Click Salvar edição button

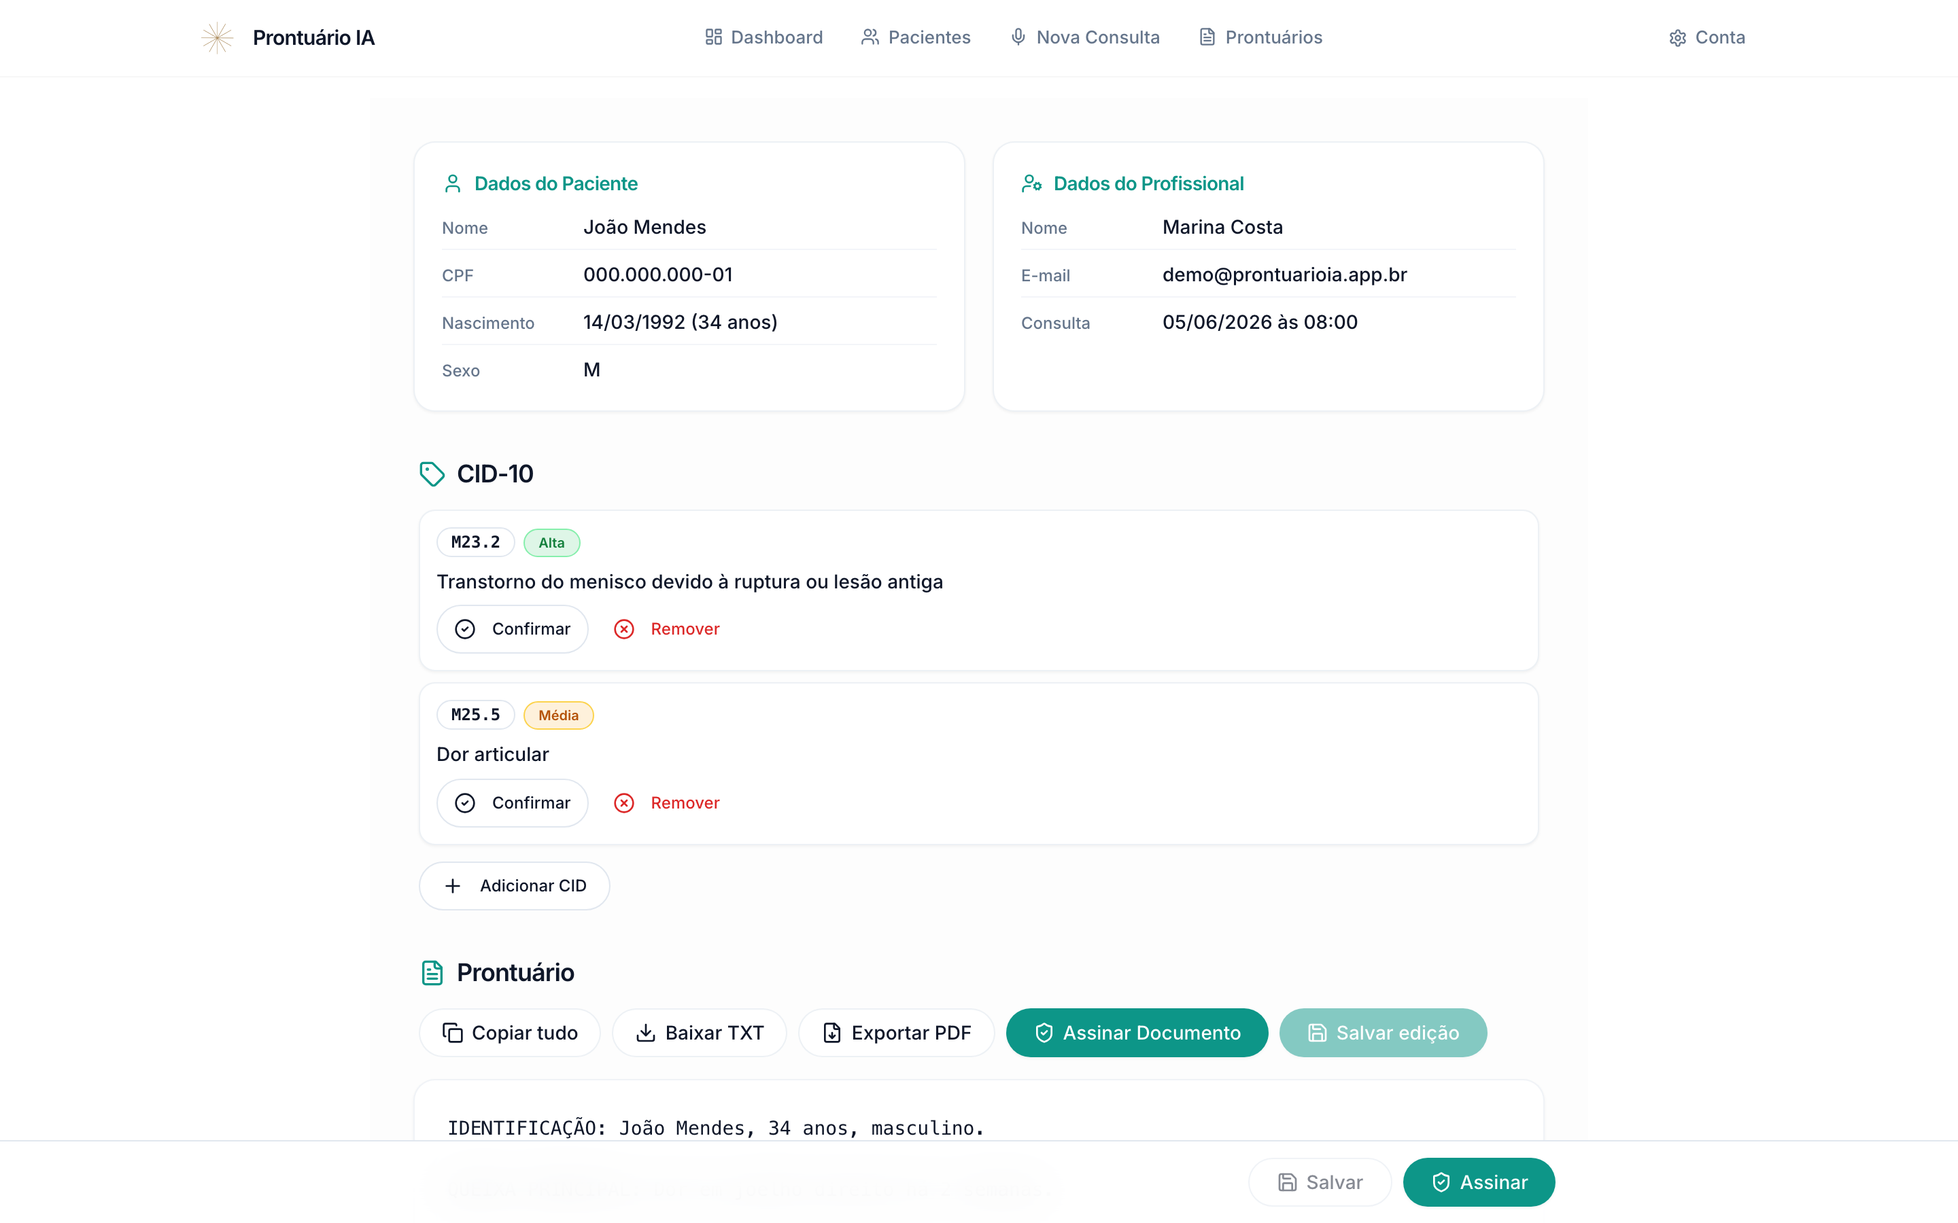click(1383, 1033)
